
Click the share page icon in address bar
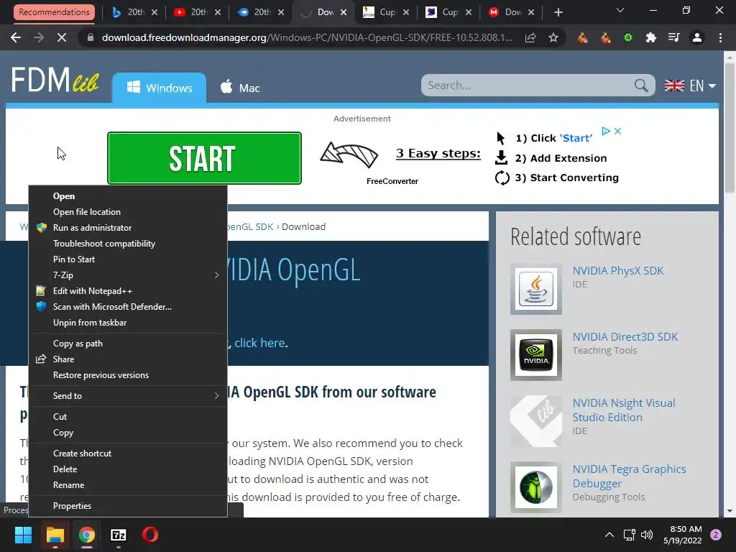[530, 37]
